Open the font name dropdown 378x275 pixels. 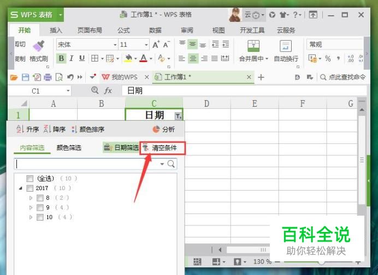115,45
